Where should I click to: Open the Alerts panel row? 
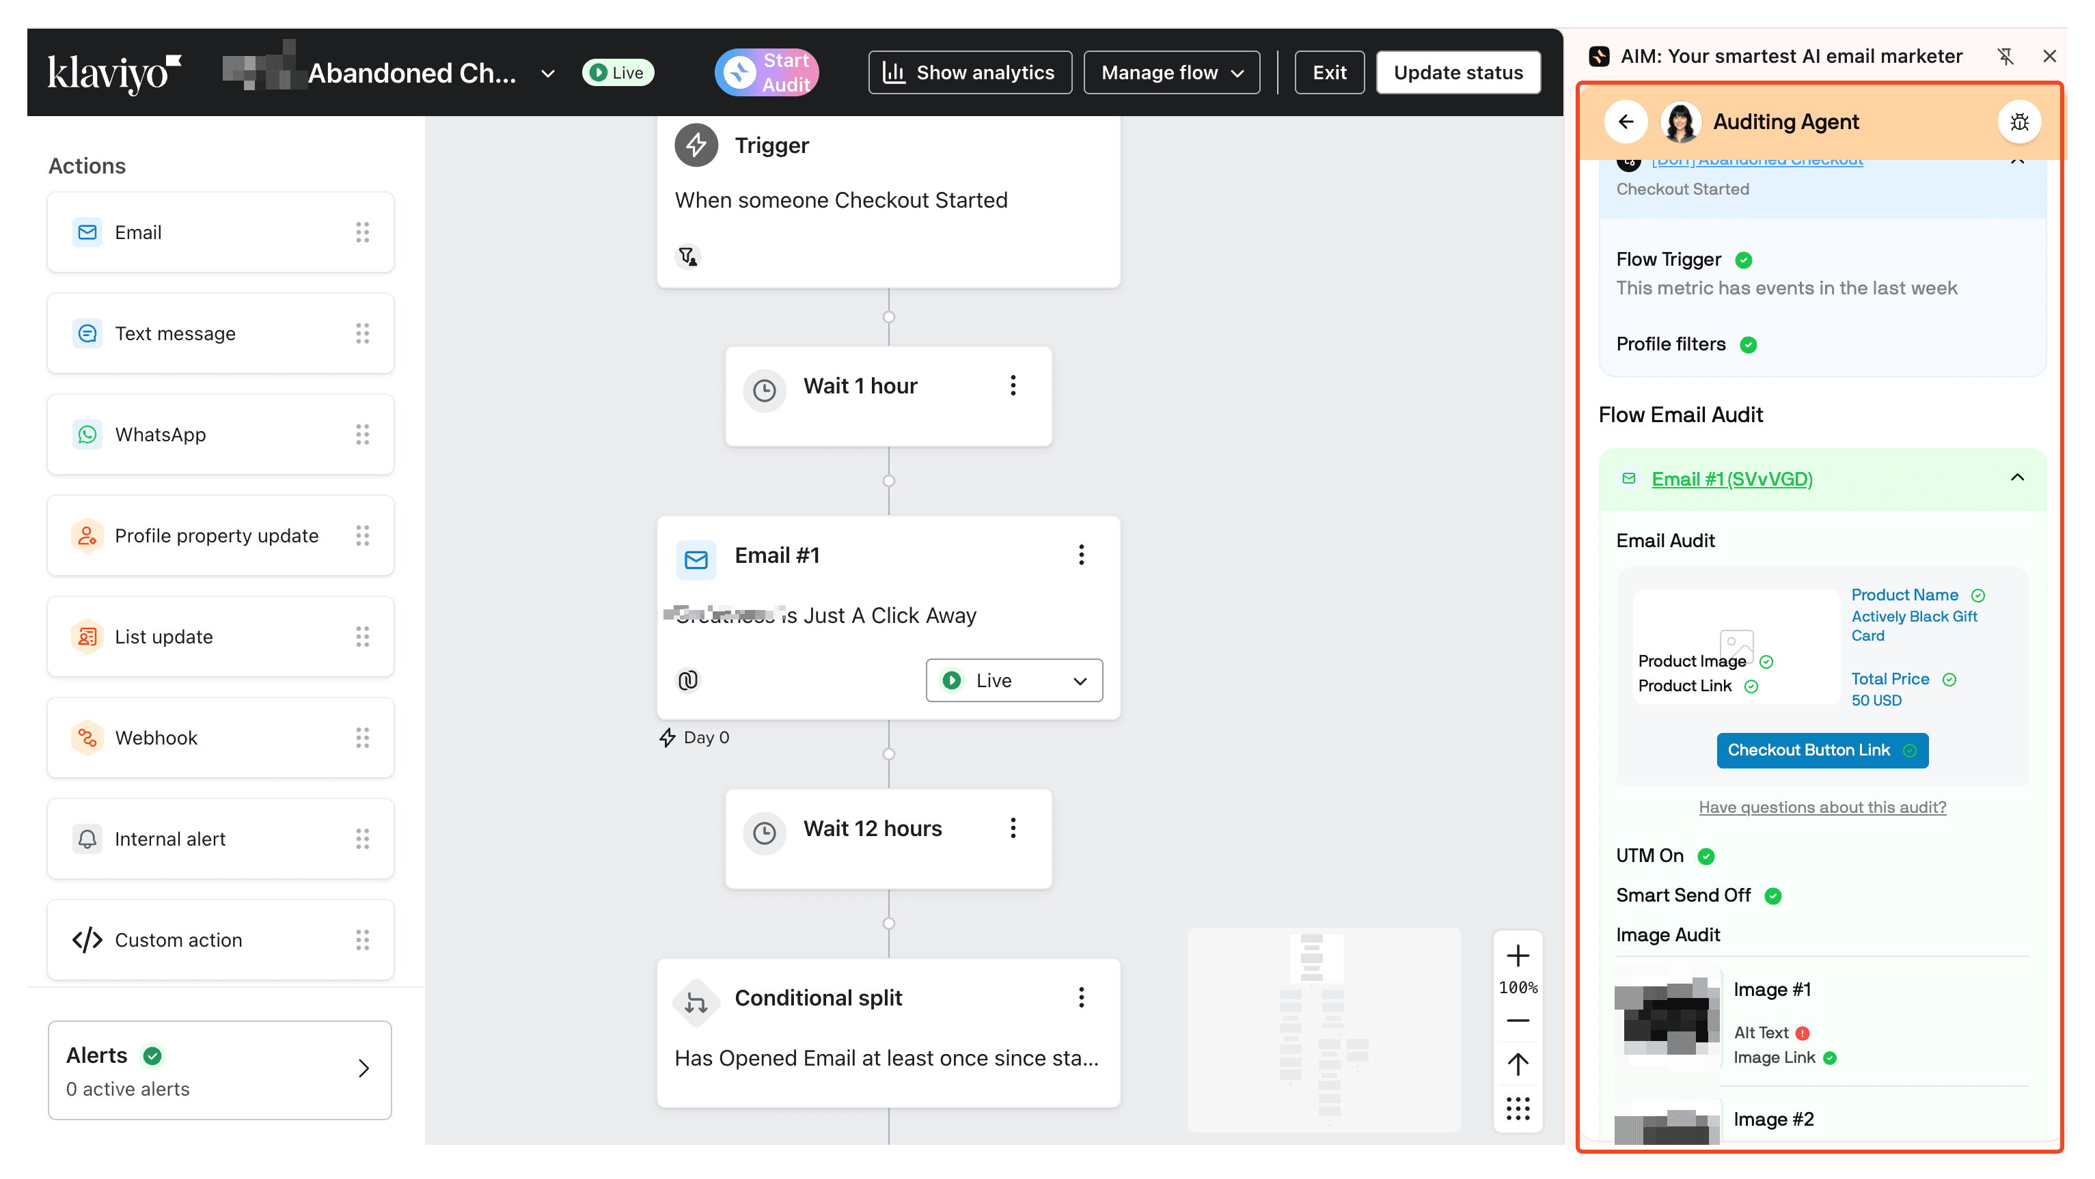click(219, 1070)
